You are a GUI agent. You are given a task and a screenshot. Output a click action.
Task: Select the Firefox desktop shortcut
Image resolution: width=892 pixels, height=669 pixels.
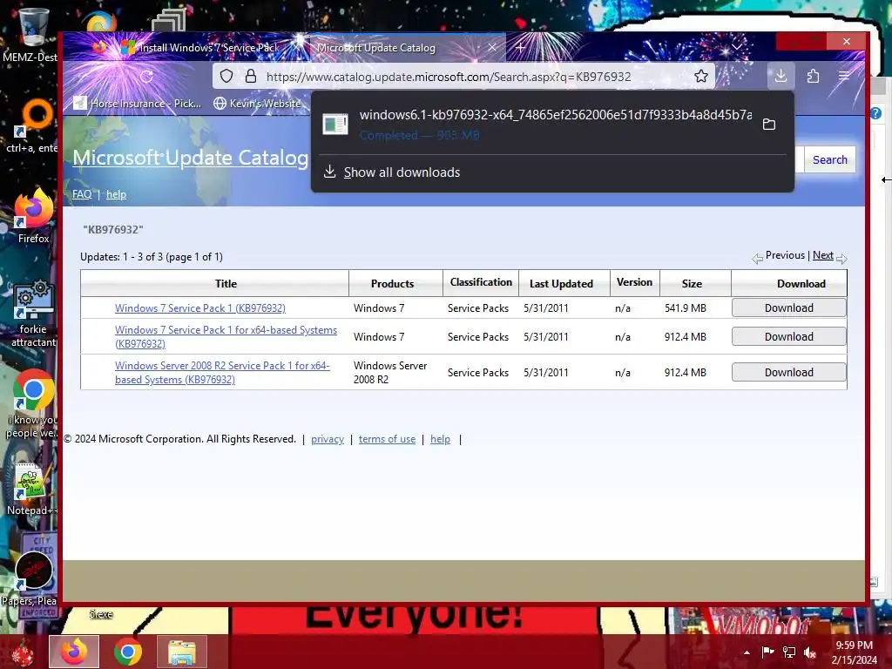click(34, 216)
